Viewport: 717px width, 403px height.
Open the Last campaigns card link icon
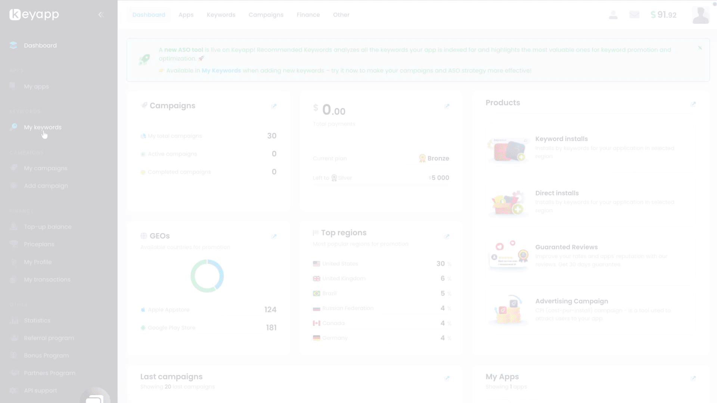[x=447, y=378]
